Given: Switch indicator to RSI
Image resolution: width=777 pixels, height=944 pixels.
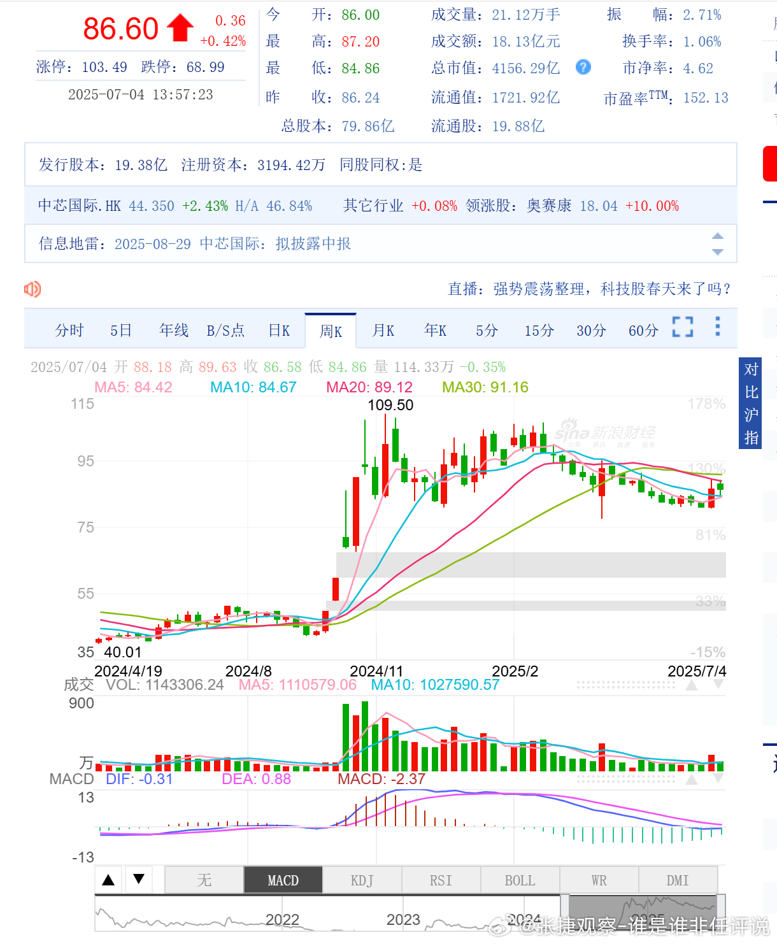Looking at the screenshot, I should (441, 880).
